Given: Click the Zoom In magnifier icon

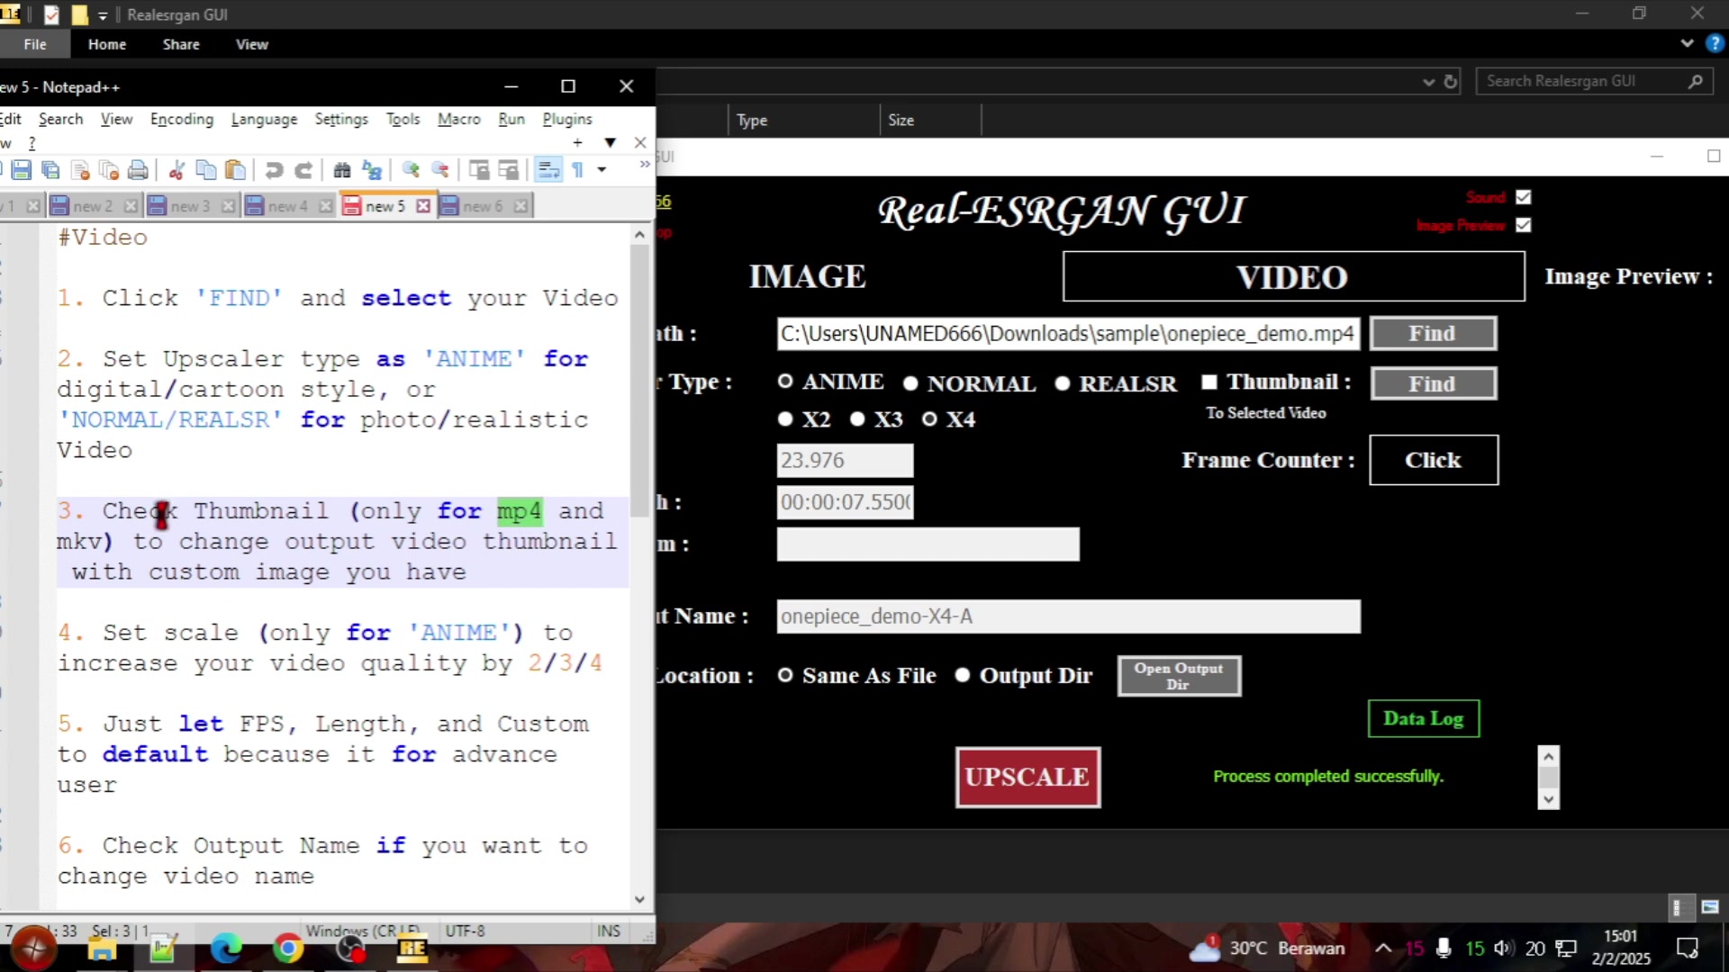Looking at the screenshot, I should tap(411, 170).
